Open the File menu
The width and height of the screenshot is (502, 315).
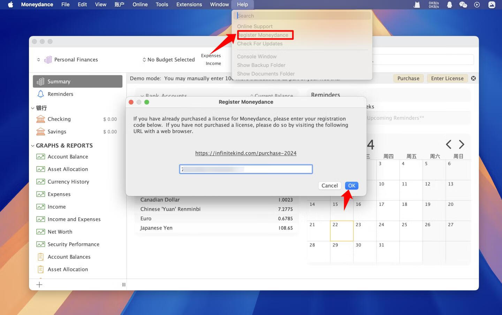coord(66,5)
